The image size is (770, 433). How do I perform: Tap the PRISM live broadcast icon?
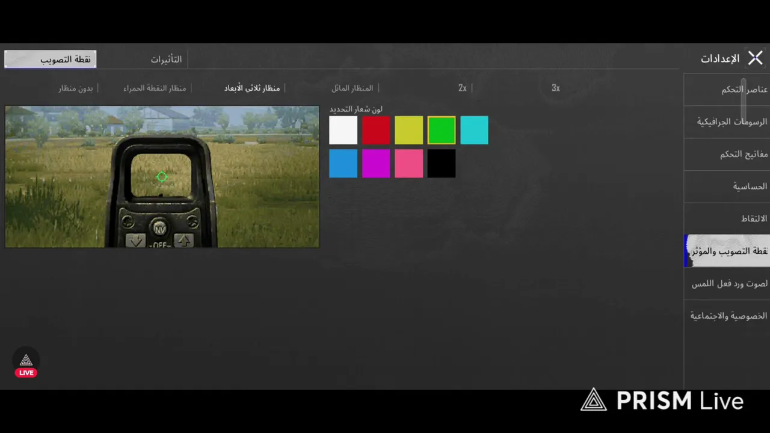click(x=26, y=362)
